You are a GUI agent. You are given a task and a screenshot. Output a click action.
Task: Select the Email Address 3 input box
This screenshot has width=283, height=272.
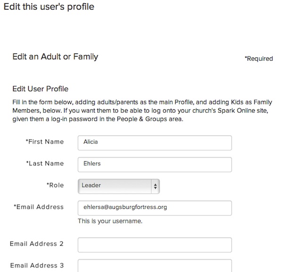click(x=154, y=266)
